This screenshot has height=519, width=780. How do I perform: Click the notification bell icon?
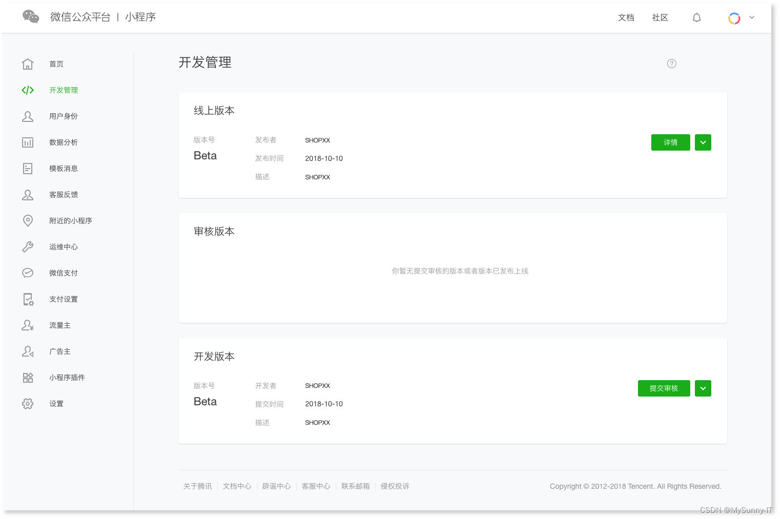[x=696, y=17]
